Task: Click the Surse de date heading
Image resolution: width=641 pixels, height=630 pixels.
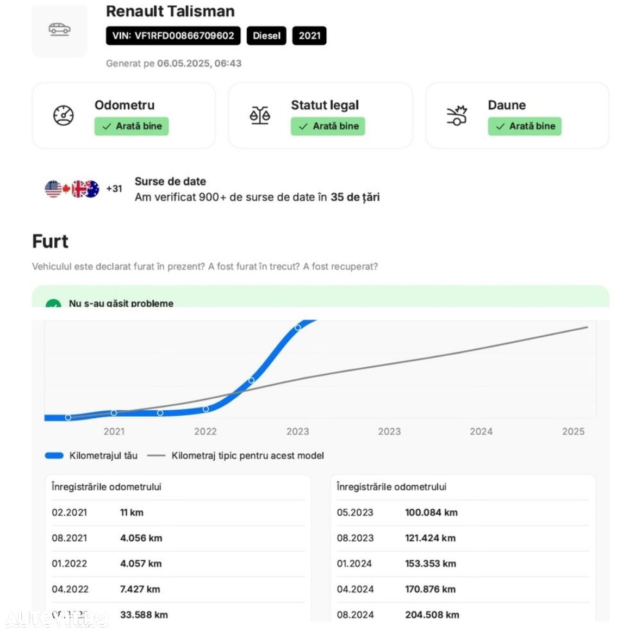Action: [x=171, y=181]
